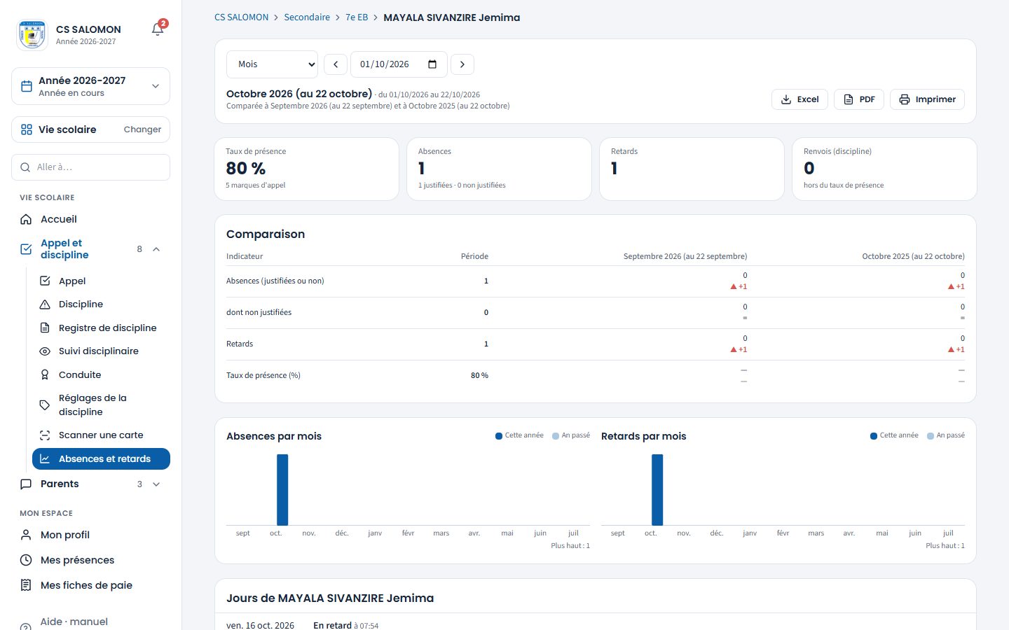
Task: Follow the Secondaire breadcrumb link
Action: (x=307, y=17)
